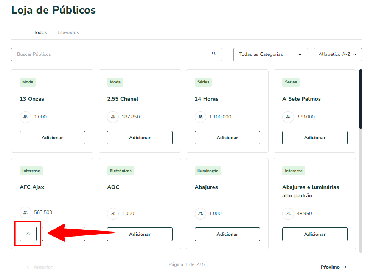Add the Abajures audience
Image resolution: width=373 pixels, height=275 pixels.
tap(227, 234)
